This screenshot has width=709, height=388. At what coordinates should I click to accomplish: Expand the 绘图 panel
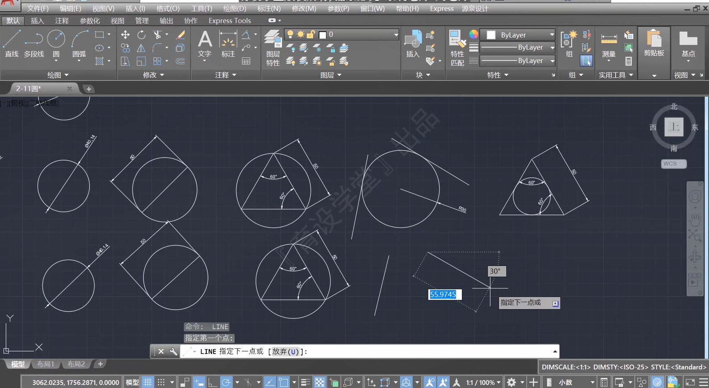pos(58,75)
